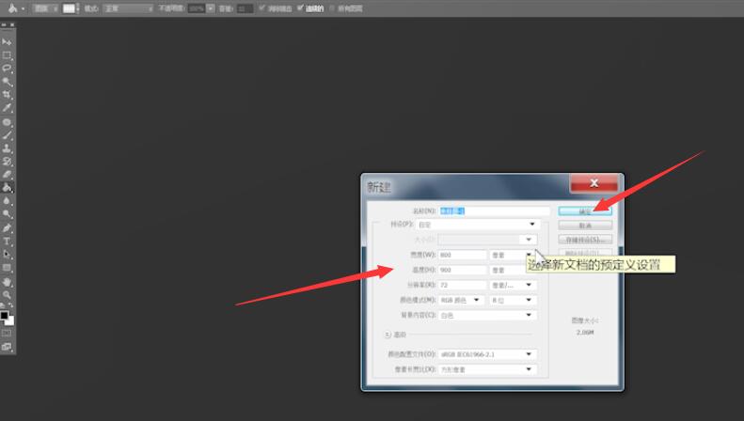Screen dimensions: 744x421
Task: Select the Brush tool
Action: coord(7,135)
